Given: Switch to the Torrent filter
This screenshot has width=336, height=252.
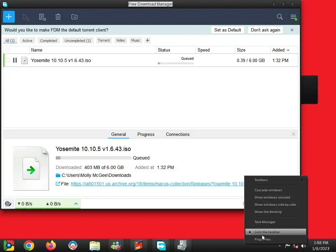Looking at the screenshot, I should (x=104, y=40).
